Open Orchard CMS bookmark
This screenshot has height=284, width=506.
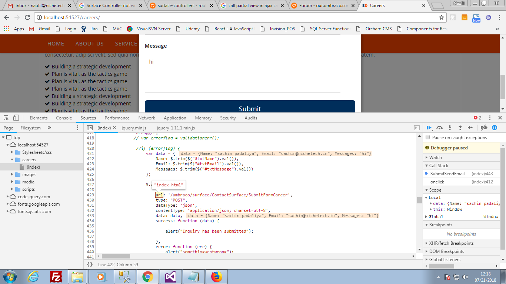click(x=374, y=29)
